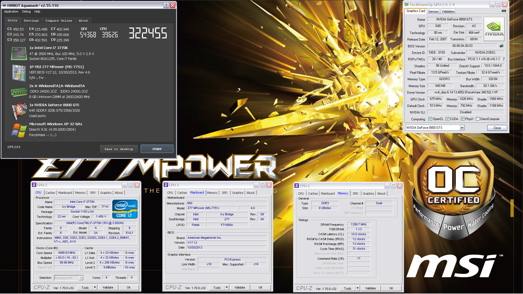Click the CPU-Z title icon of the Mainboard window

pos(166,185)
